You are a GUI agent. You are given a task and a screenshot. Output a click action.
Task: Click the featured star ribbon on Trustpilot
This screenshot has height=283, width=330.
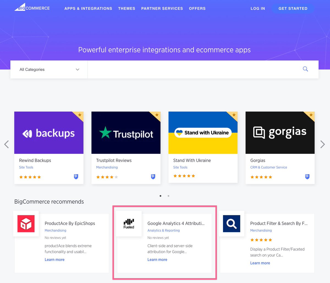(156, 115)
